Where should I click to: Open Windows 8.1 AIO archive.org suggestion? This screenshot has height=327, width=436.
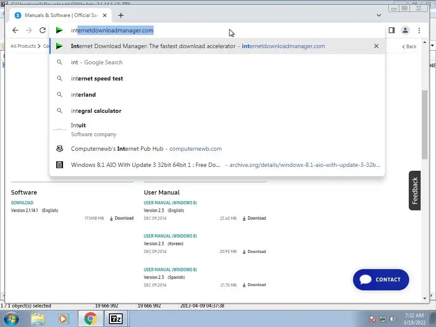[x=217, y=165]
